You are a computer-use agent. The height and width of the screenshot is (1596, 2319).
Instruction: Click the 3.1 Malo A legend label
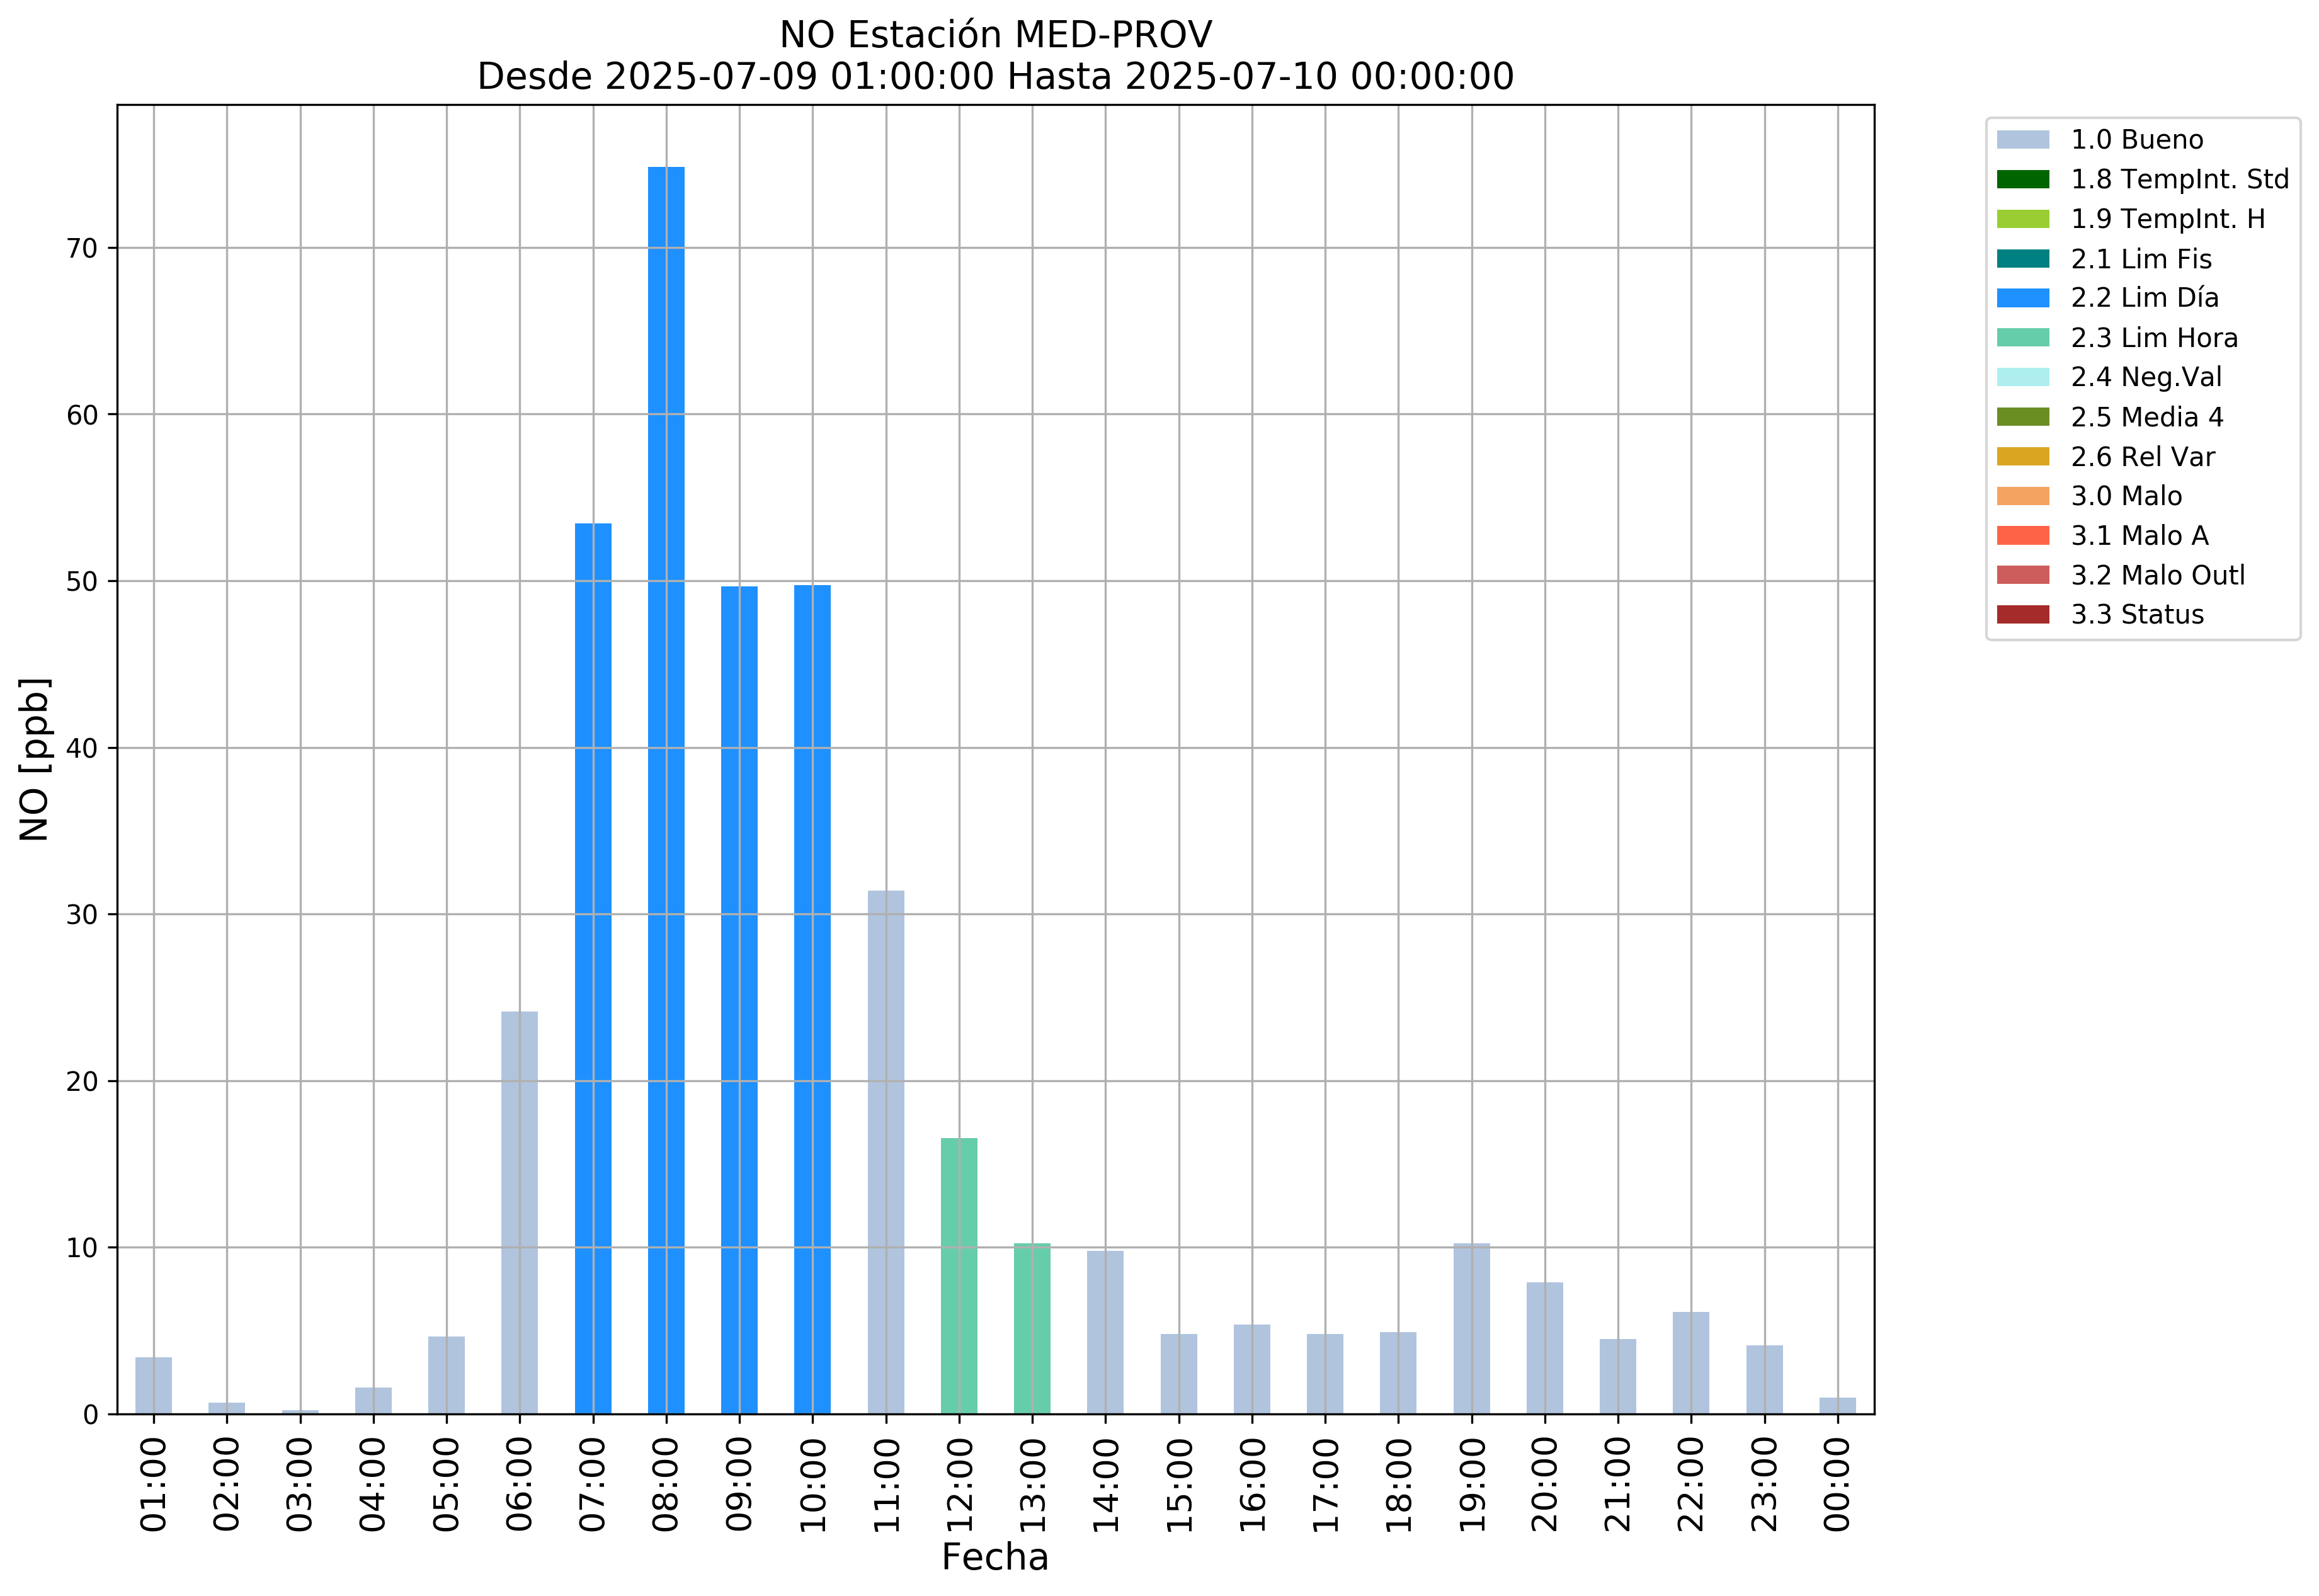click(x=2139, y=536)
